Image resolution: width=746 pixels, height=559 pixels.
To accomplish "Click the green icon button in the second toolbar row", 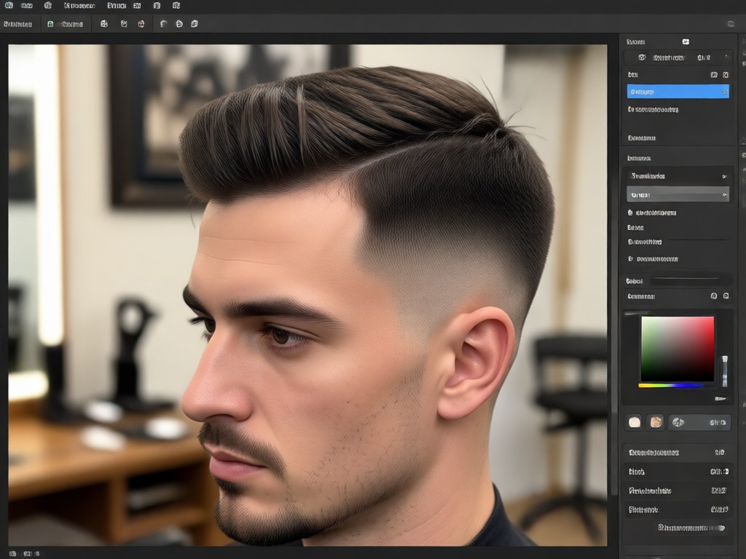I will (65, 24).
